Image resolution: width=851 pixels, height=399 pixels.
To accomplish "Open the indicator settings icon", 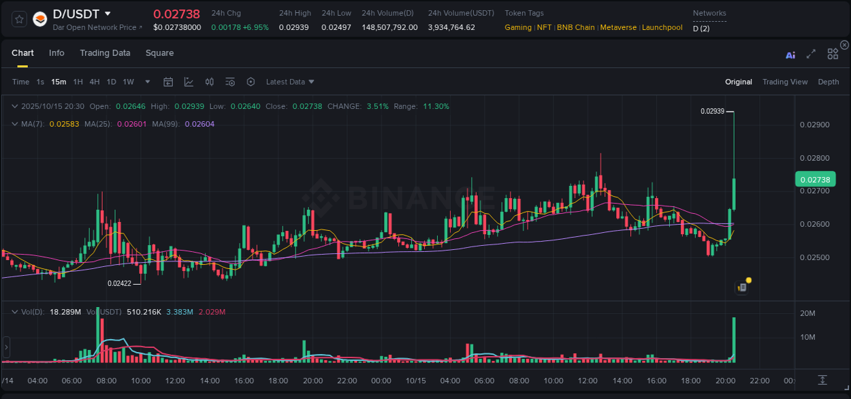I will 230,81.
